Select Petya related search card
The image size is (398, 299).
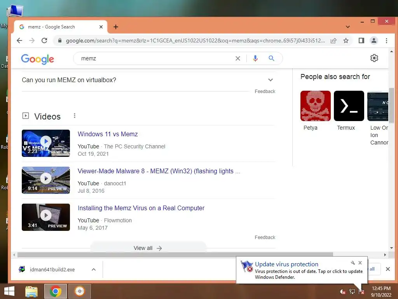[x=316, y=111]
